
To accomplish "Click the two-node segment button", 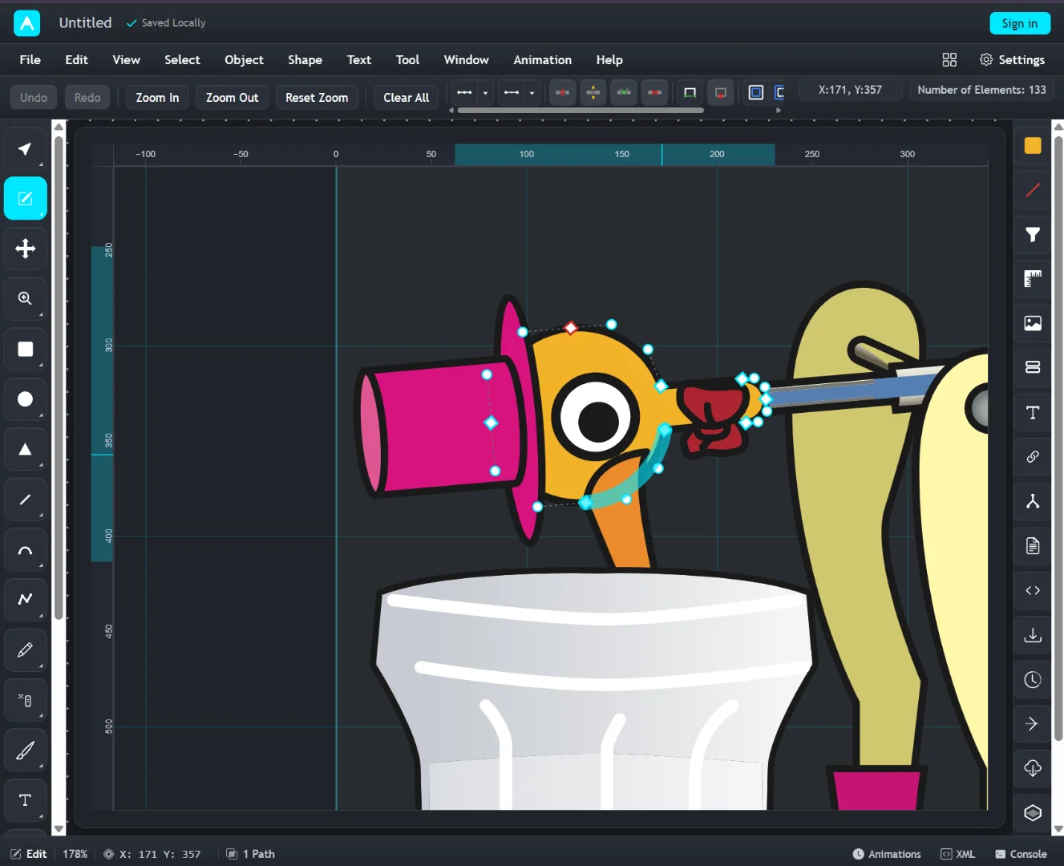I will tap(512, 93).
